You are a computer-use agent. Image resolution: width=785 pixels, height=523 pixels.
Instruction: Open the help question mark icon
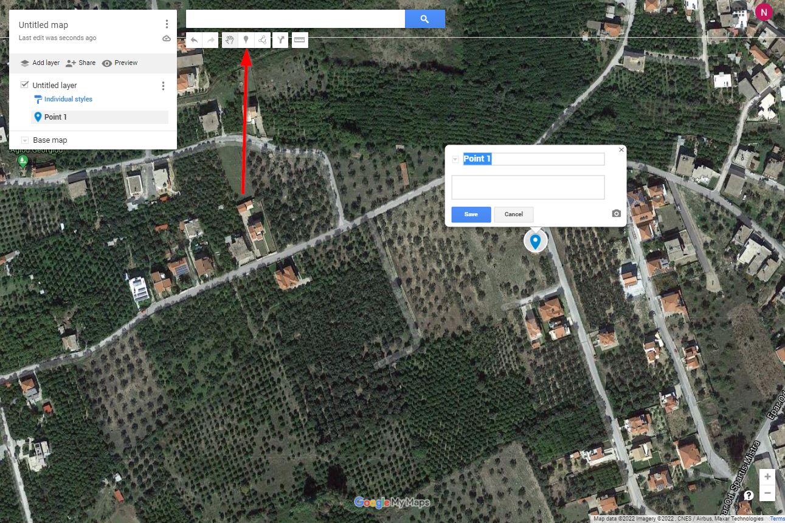[x=749, y=495]
